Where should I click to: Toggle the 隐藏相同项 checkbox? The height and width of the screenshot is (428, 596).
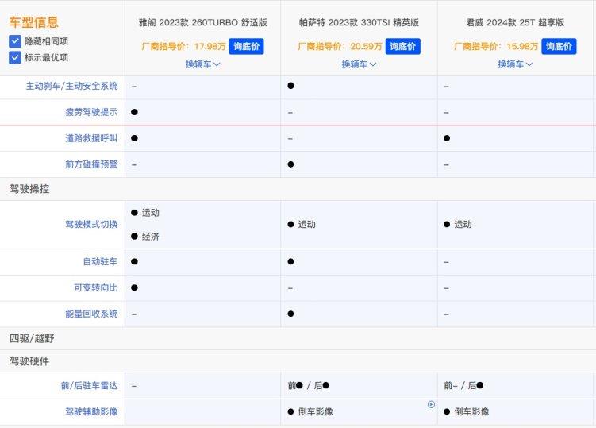coord(15,41)
